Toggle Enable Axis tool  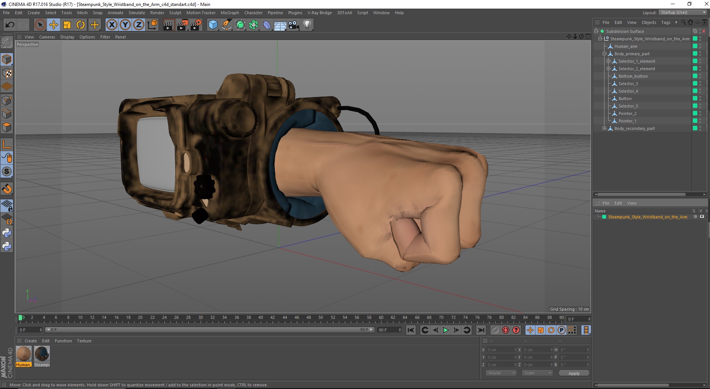pos(7,144)
